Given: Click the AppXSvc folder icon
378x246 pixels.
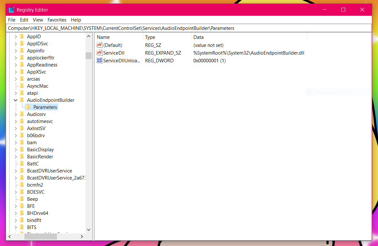Looking at the screenshot, I should [x=22, y=72].
